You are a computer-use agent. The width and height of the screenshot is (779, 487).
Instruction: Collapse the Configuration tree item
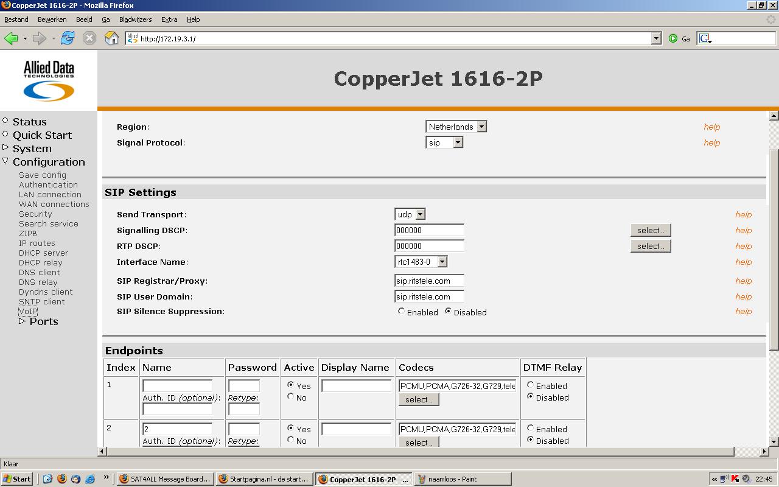(5, 161)
